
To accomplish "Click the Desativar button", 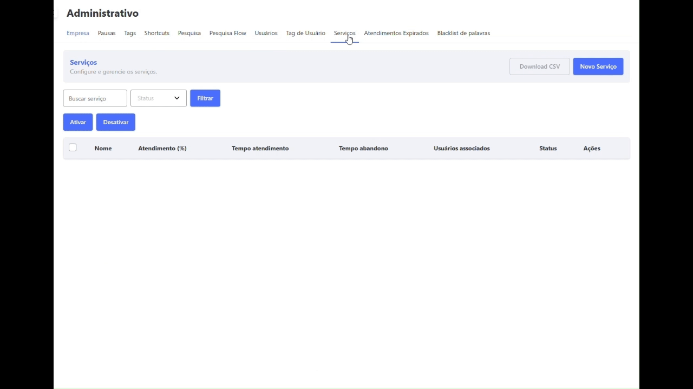I will click(x=115, y=122).
